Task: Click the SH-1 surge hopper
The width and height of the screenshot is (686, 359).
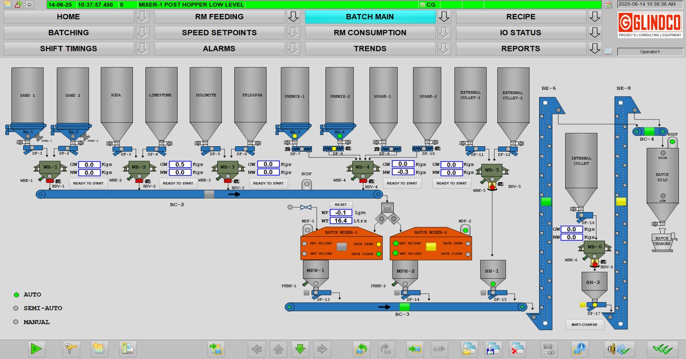Action: pyautogui.click(x=493, y=274)
